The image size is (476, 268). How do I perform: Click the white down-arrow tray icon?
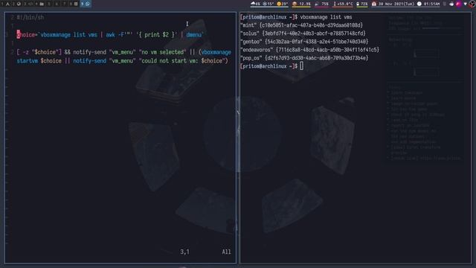point(466,4)
